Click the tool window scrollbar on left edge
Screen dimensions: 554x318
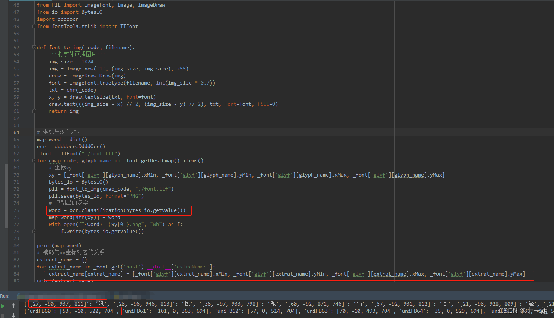(6, 196)
